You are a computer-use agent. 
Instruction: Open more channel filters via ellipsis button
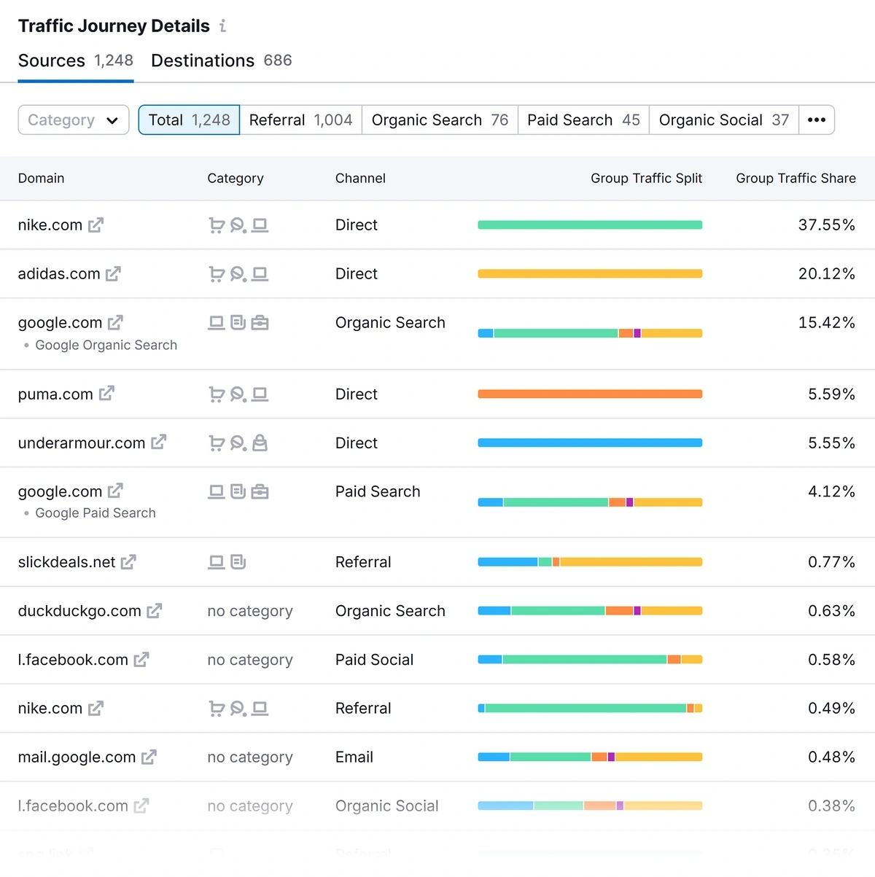(817, 120)
